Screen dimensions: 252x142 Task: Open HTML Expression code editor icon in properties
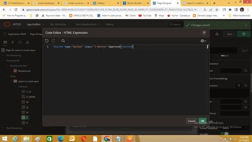(239, 85)
